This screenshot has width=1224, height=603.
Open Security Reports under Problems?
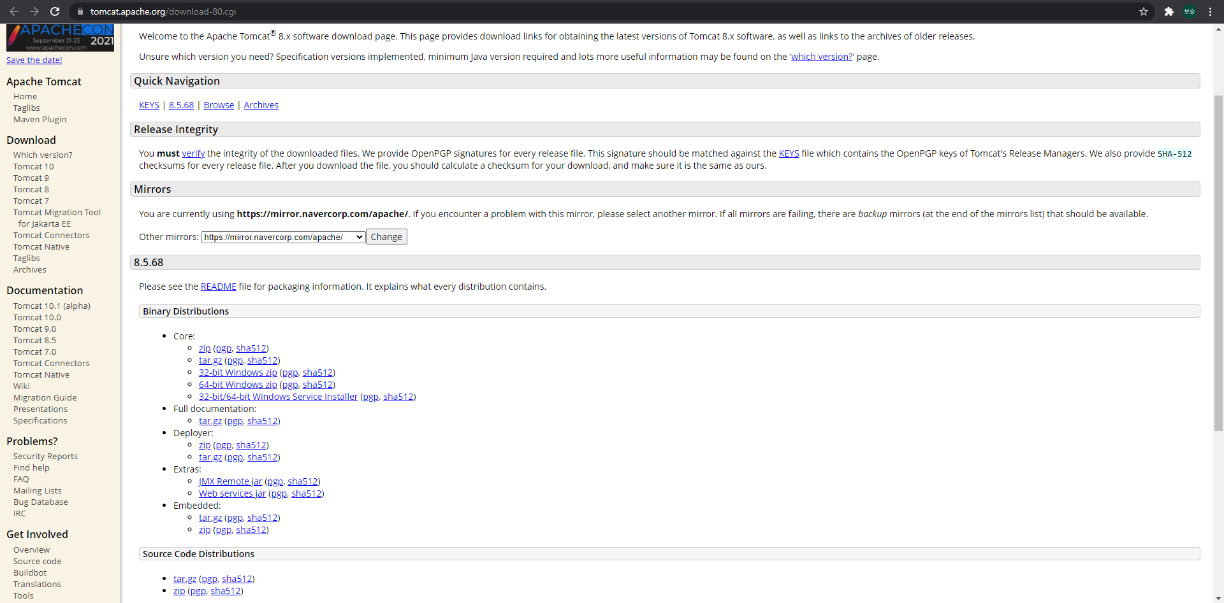coord(45,457)
